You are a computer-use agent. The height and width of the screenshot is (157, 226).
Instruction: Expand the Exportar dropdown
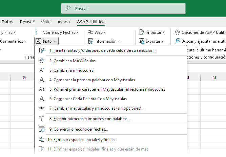click(151, 41)
